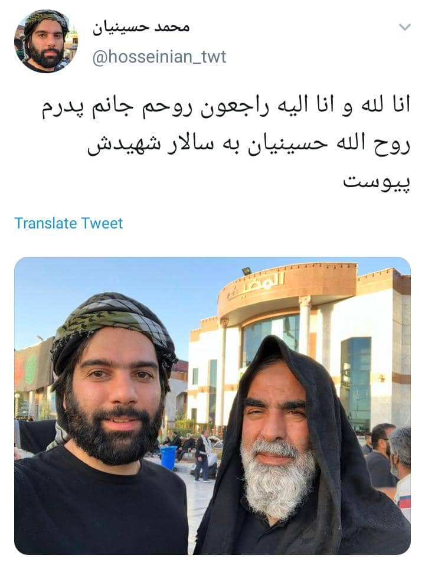Screen dimensions: 425x562
Task: Click the Translate Tweet link
Action: 68,223
